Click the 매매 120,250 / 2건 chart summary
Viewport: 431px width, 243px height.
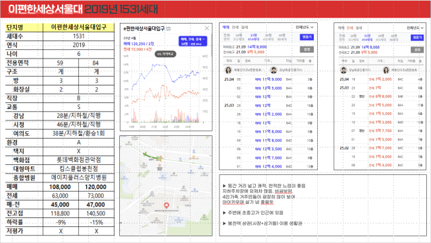point(139,44)
